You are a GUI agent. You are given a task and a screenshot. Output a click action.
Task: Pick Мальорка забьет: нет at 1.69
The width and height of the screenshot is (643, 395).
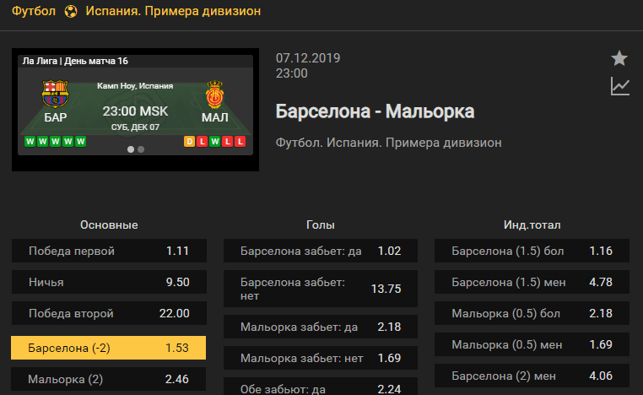pyautogui.click(x=321, y=358)
